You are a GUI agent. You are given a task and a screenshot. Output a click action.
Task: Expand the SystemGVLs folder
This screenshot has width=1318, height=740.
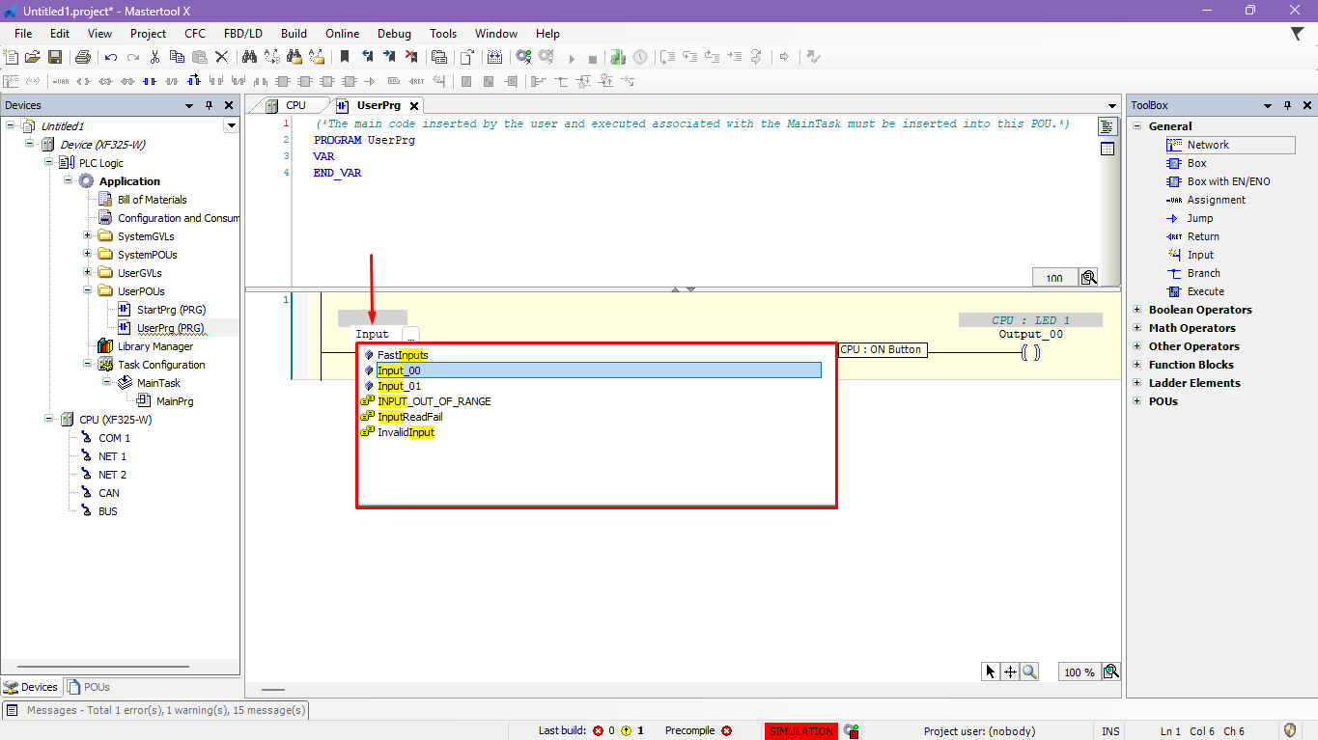88,236
